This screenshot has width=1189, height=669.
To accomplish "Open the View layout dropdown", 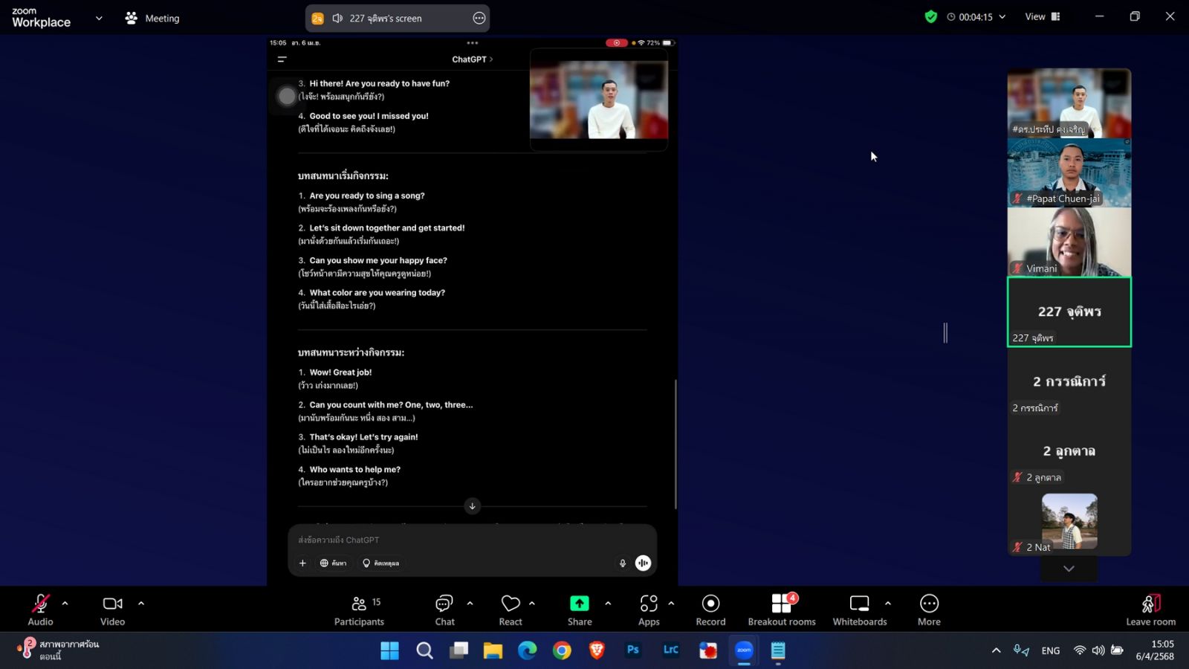I will pos(1043,17).
